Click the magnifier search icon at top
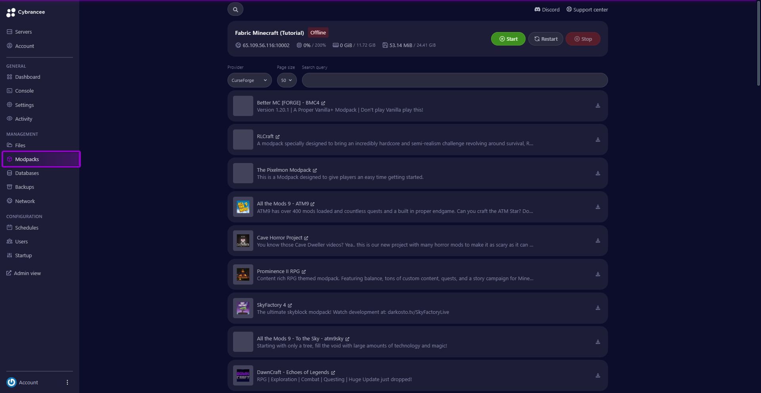This screenshot has width=761, height=393. coord(235,9)
